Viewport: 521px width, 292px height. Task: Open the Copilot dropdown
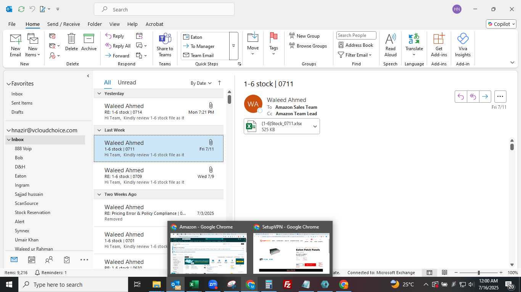[x=501, y=24]
